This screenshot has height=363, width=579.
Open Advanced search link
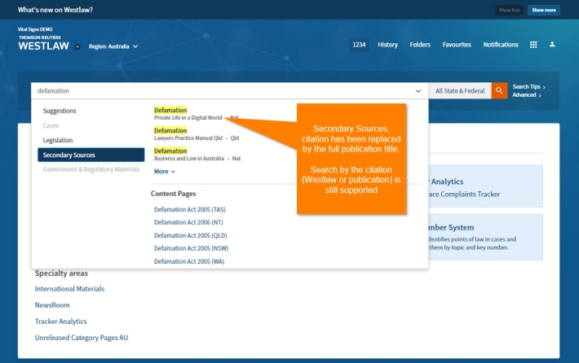coord(527,95)
